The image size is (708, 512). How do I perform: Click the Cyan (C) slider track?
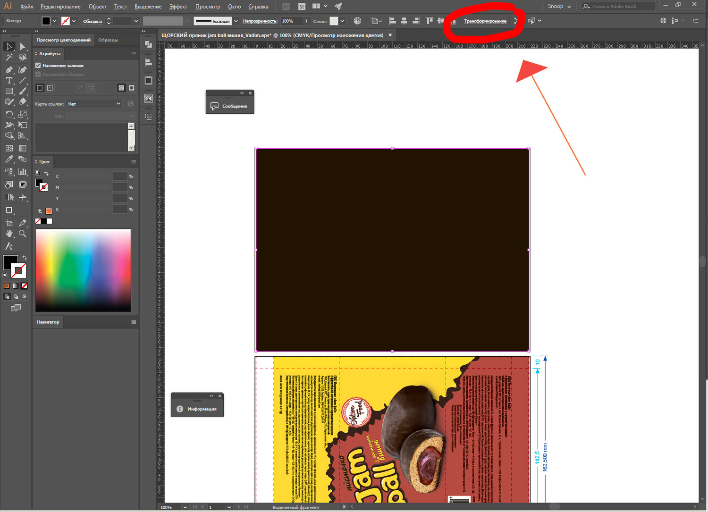pyautogui.click(x=86, y=176)
